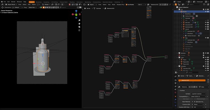
Task: Toggle the Use Nodes checkbox
Action: tap(126, 5)
